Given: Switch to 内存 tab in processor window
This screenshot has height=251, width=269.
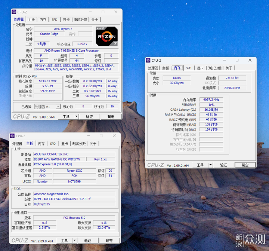Looking at the screenshot, I should (x=43, y=20).
